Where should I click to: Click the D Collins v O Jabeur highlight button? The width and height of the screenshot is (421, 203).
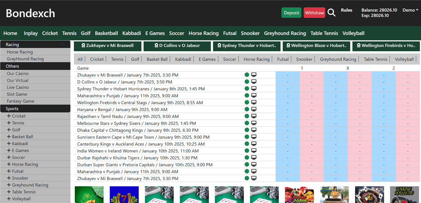[x=177, y=46]
